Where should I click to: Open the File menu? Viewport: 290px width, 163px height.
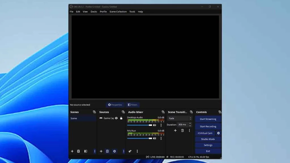pos(72,12)
